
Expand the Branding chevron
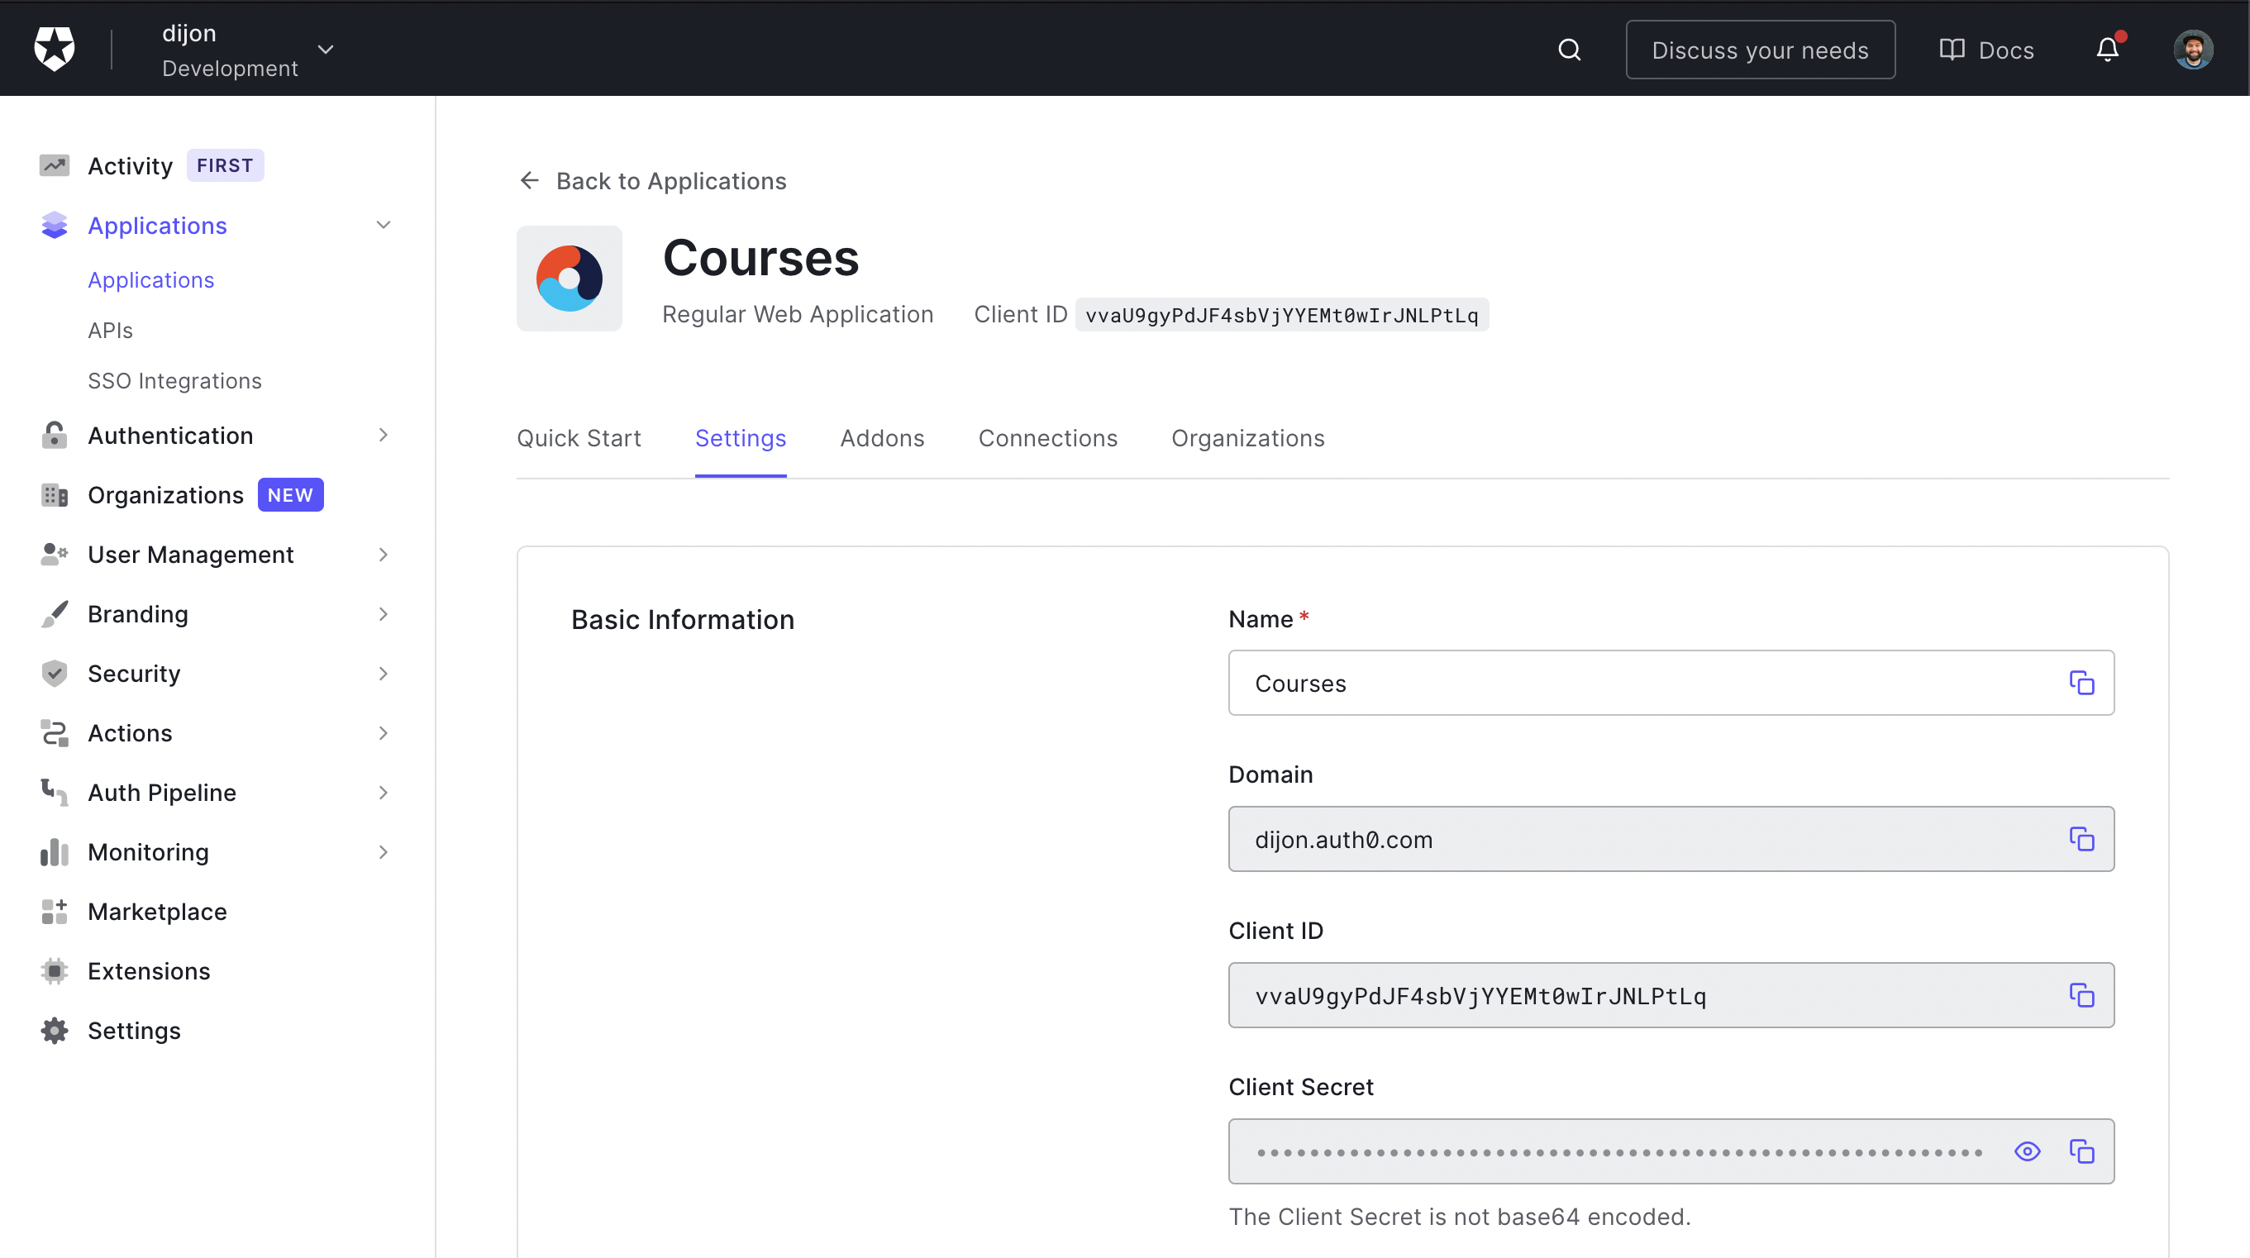(384, 614)
